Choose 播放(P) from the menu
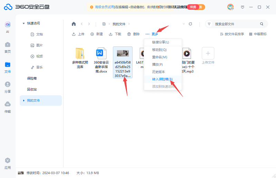The image size is (276, 178). tap(163, 64)
